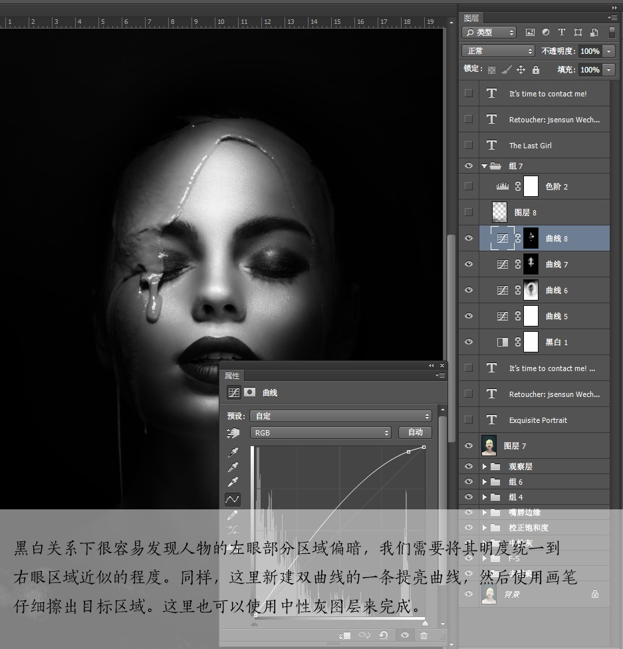Select the 曲线 5 layer

point(545,316)
